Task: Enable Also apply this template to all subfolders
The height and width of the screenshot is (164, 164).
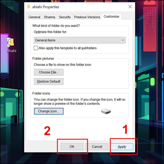Action: [x=36, y=48]
